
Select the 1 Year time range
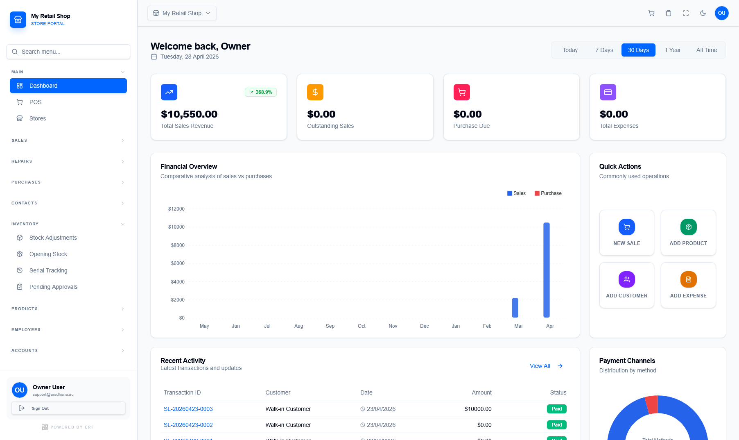[x=673, y=50]
